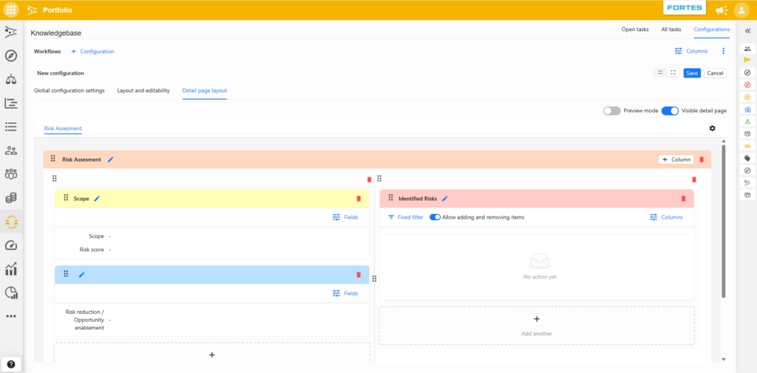Open the red compass icon in right panel
The width and height of the screenshot is (757, 373).
click(x=747, y=85)
